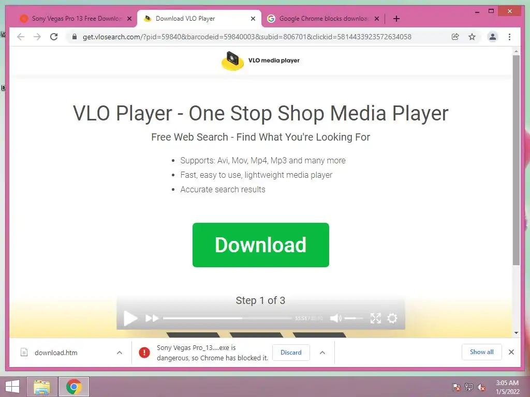Click the VLO media player logo
This screenshot has height=397, width=530.
click(260, 60)
